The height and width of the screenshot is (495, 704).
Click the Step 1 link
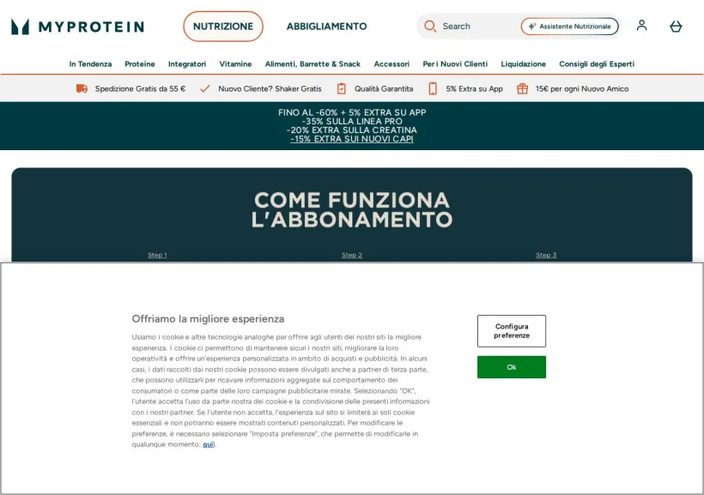[x=157, y=255]
